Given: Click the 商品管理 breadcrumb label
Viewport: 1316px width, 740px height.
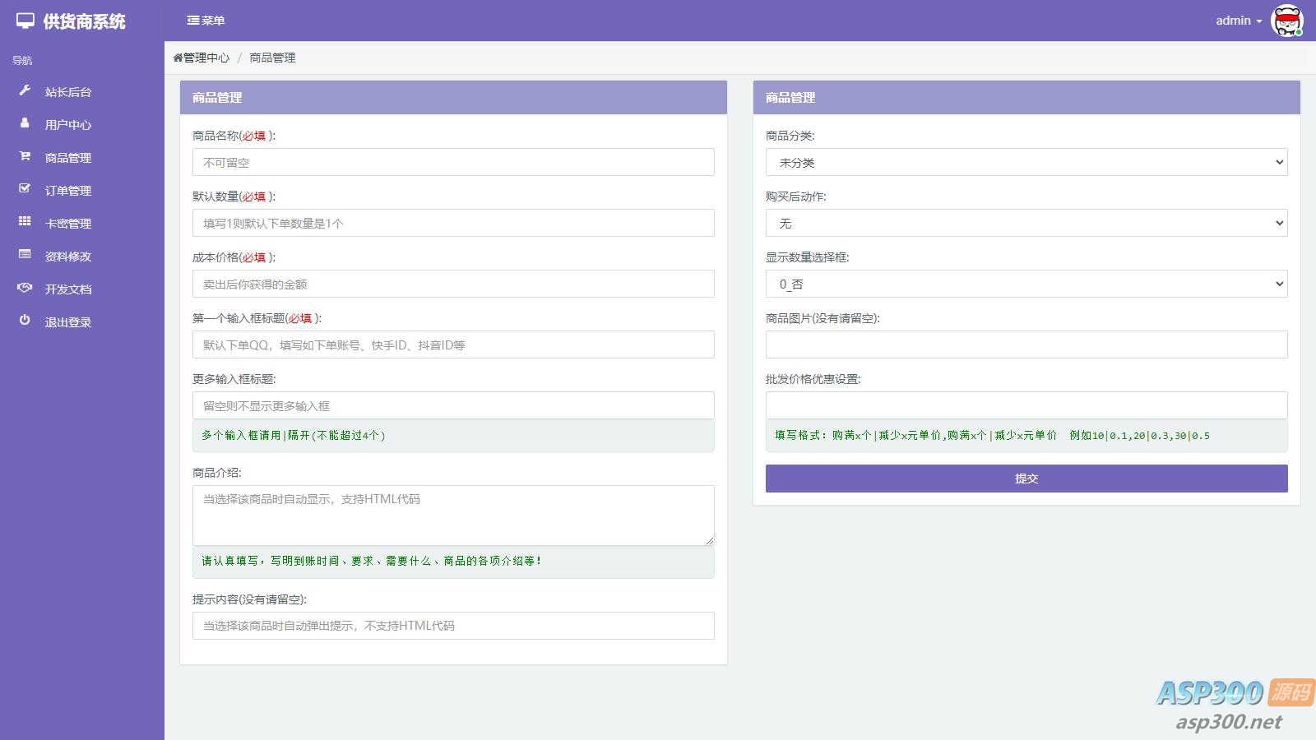Looking at the screenshot, I should tap(271, 58).
